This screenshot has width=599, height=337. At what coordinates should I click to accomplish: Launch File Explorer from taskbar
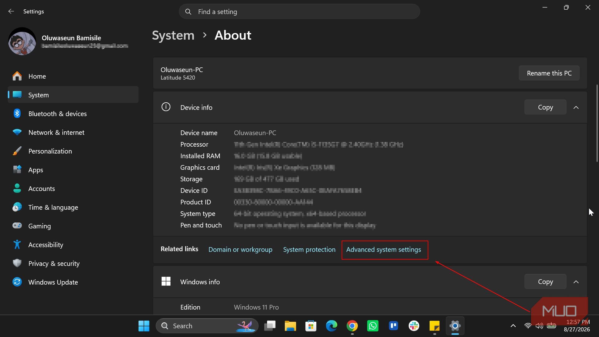(290, 326)
